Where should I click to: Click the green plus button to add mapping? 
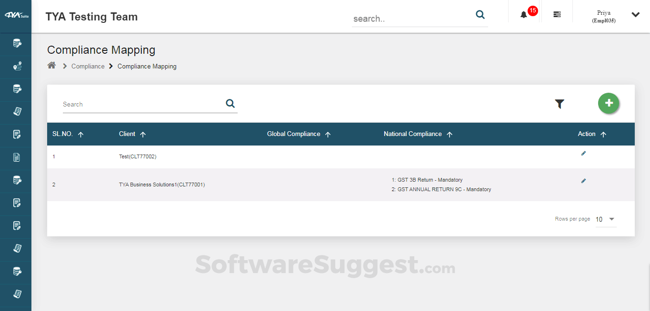609,103
